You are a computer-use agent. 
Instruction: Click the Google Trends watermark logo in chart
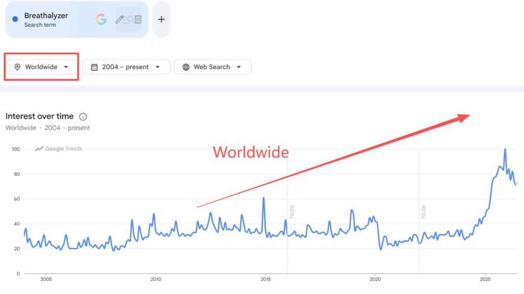click(x=59, y=149)
